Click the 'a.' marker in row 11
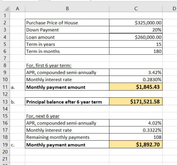177x165 pixels. coord(13,87)
